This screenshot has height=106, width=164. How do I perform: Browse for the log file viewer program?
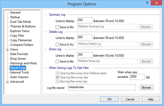click(146, 88)
